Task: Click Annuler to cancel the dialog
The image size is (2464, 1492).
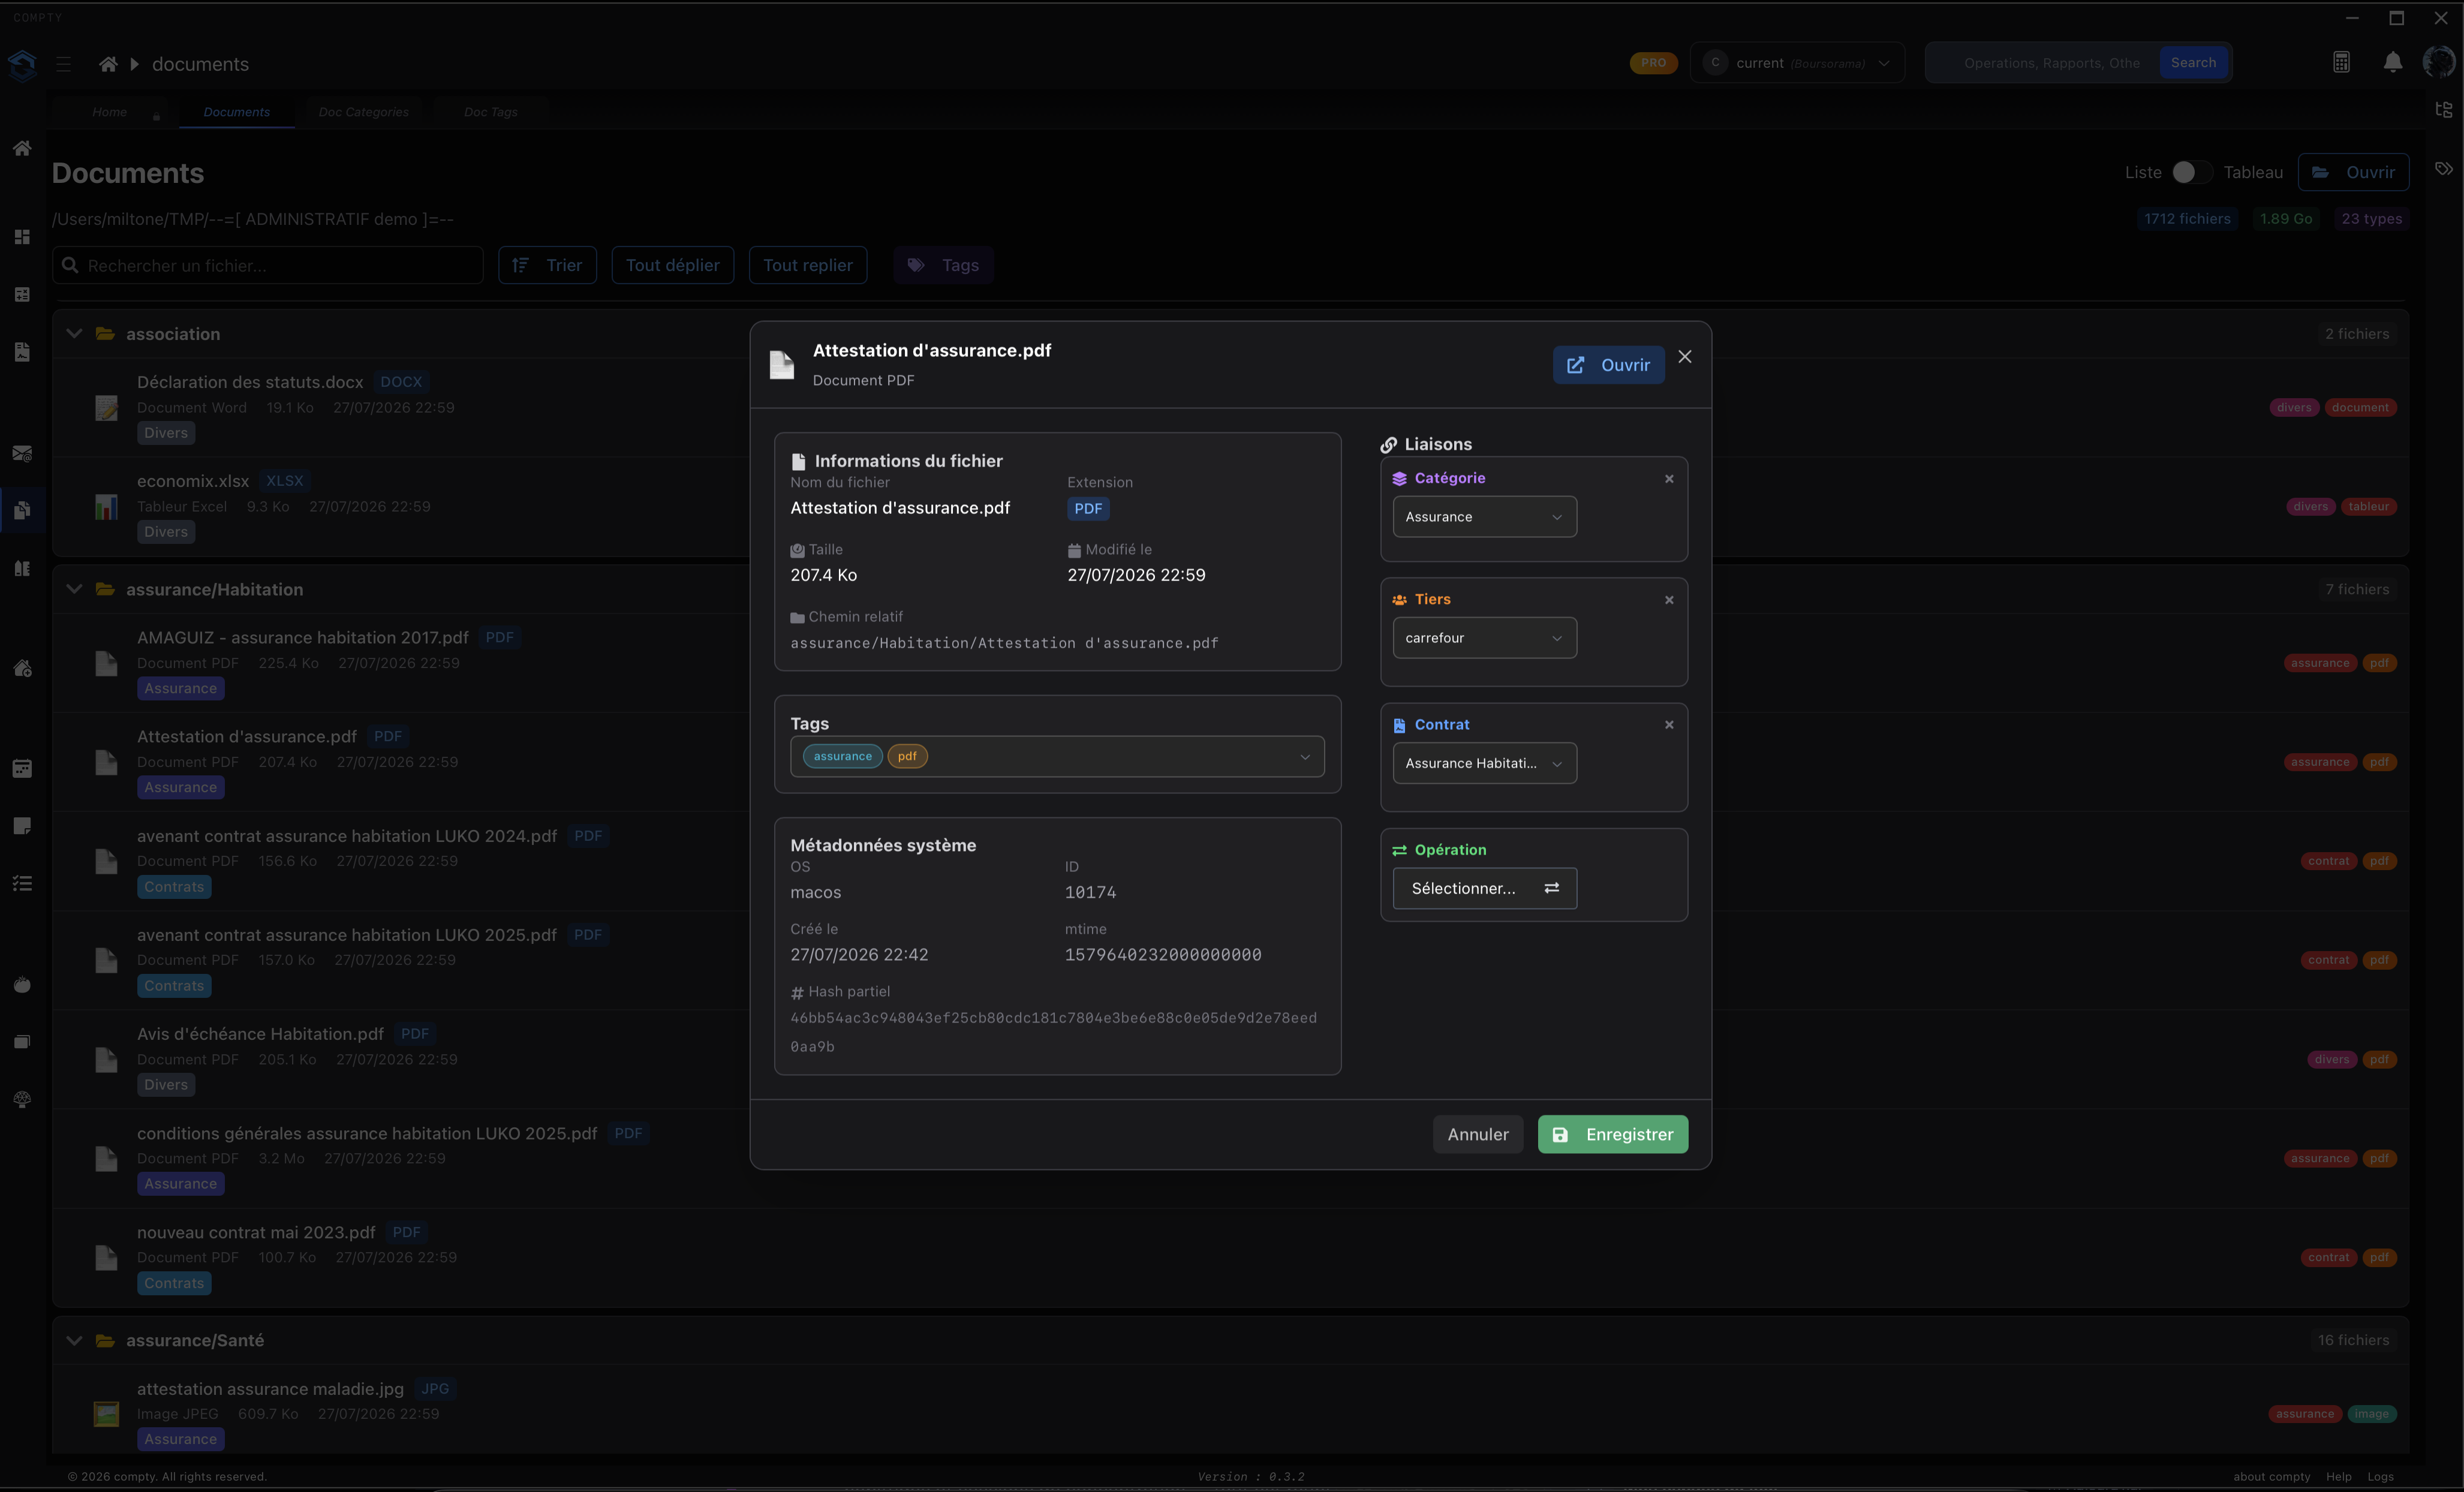Action: point(1478,1135)
